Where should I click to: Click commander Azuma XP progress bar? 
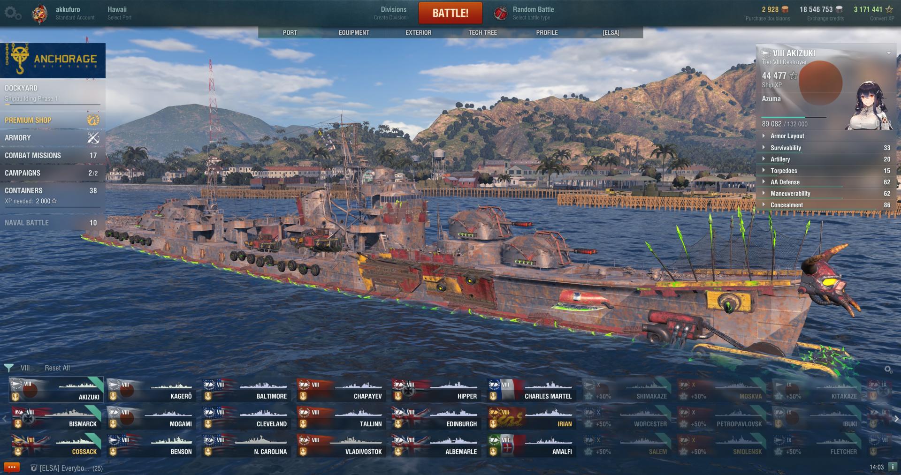pyautogui.click(x=794, y=117)
